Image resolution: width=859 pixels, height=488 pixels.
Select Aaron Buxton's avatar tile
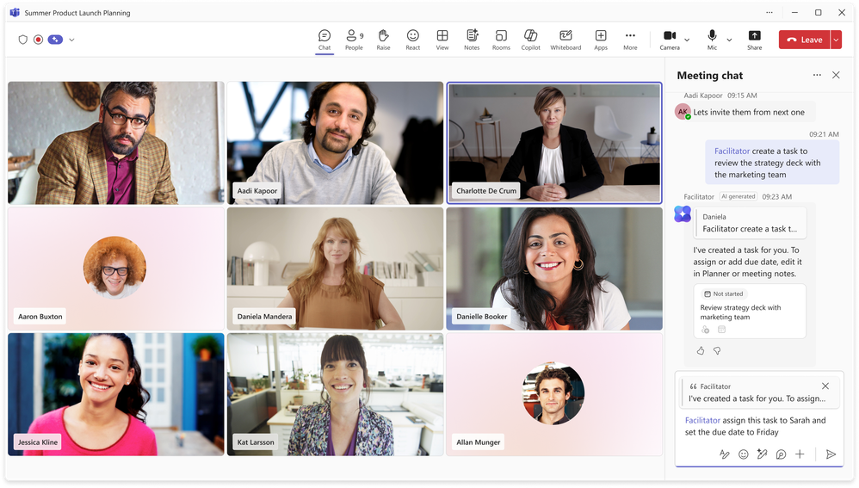click(116, 269)
